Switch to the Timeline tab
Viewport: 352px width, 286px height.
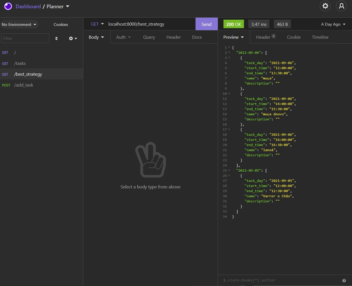(320, 37)
